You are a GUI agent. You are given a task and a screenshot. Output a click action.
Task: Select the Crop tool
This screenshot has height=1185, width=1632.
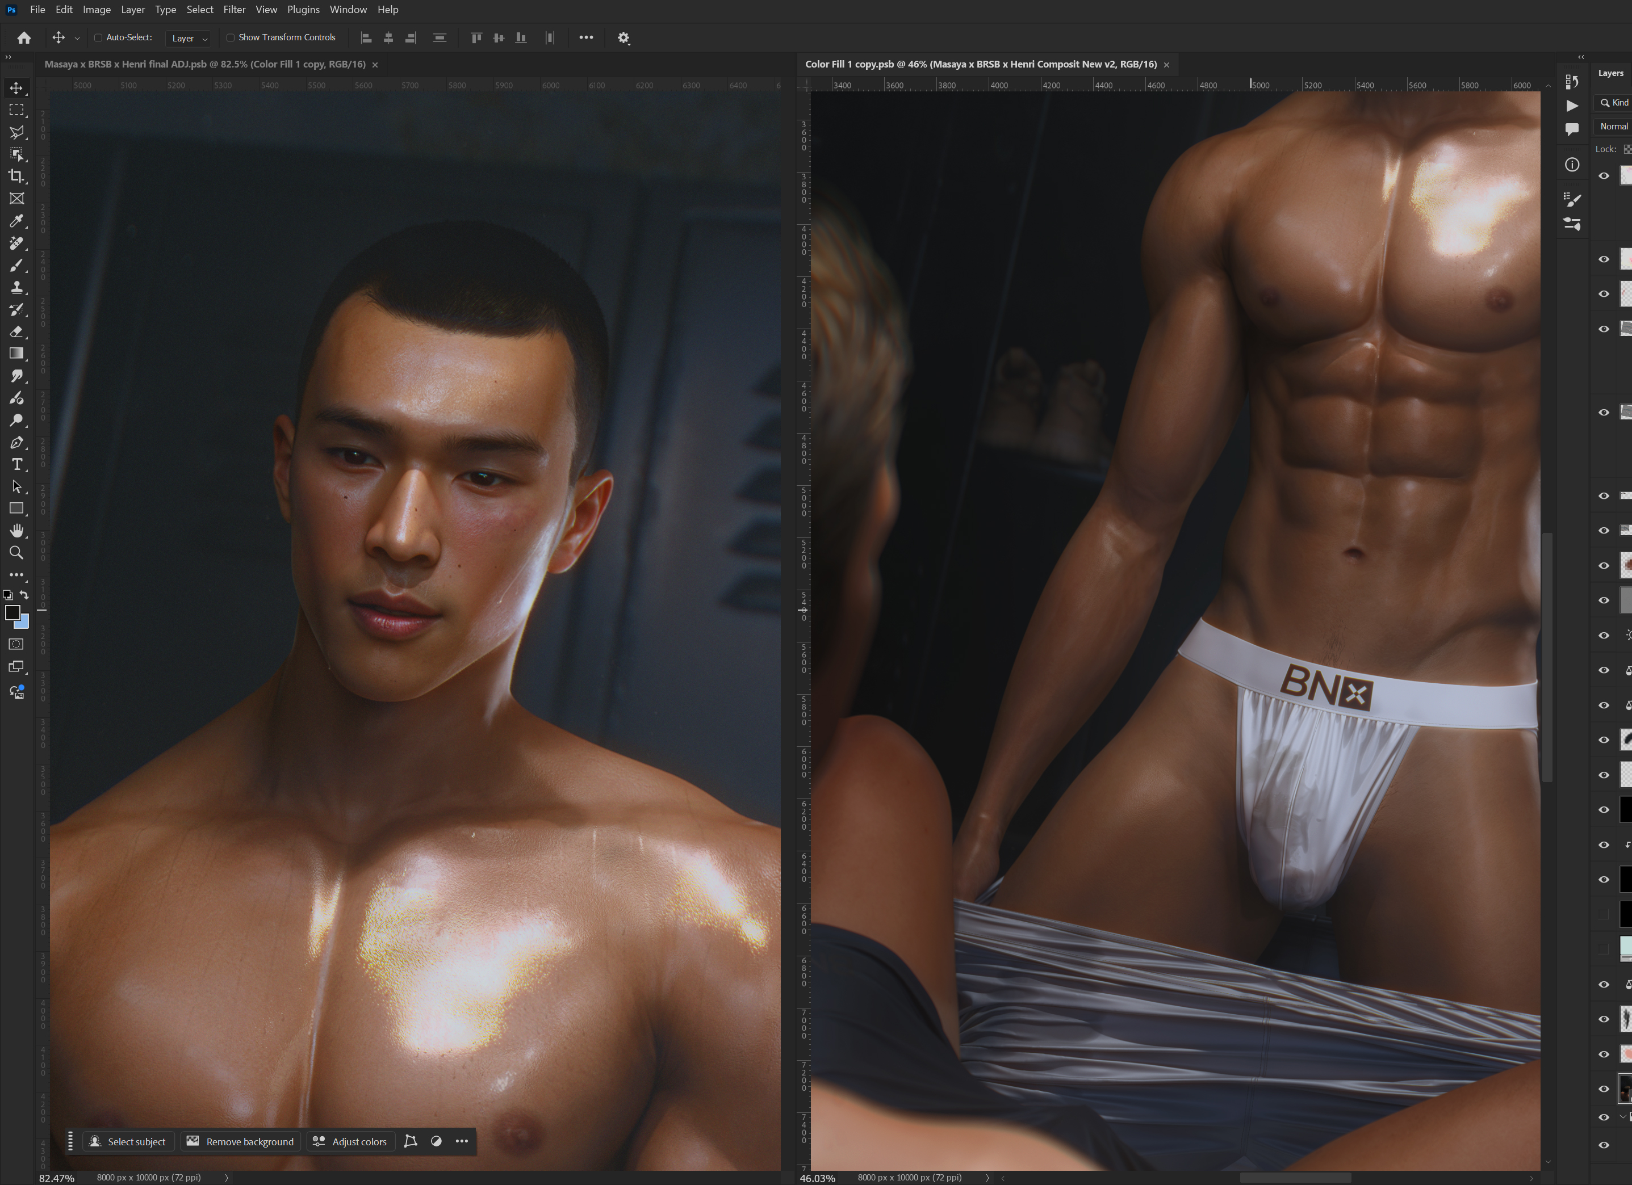pyautogui.click(x=16, y=176)
